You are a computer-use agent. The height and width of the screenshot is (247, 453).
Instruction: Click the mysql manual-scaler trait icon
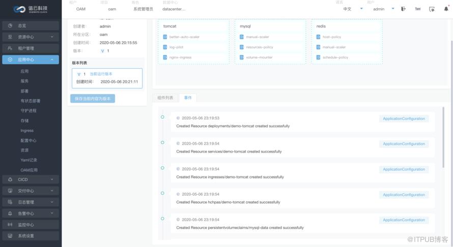click(x=242, y=37)
